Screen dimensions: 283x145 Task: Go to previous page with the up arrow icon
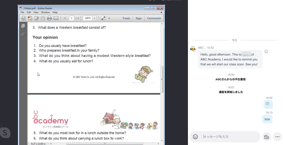(x=65, y=18)
